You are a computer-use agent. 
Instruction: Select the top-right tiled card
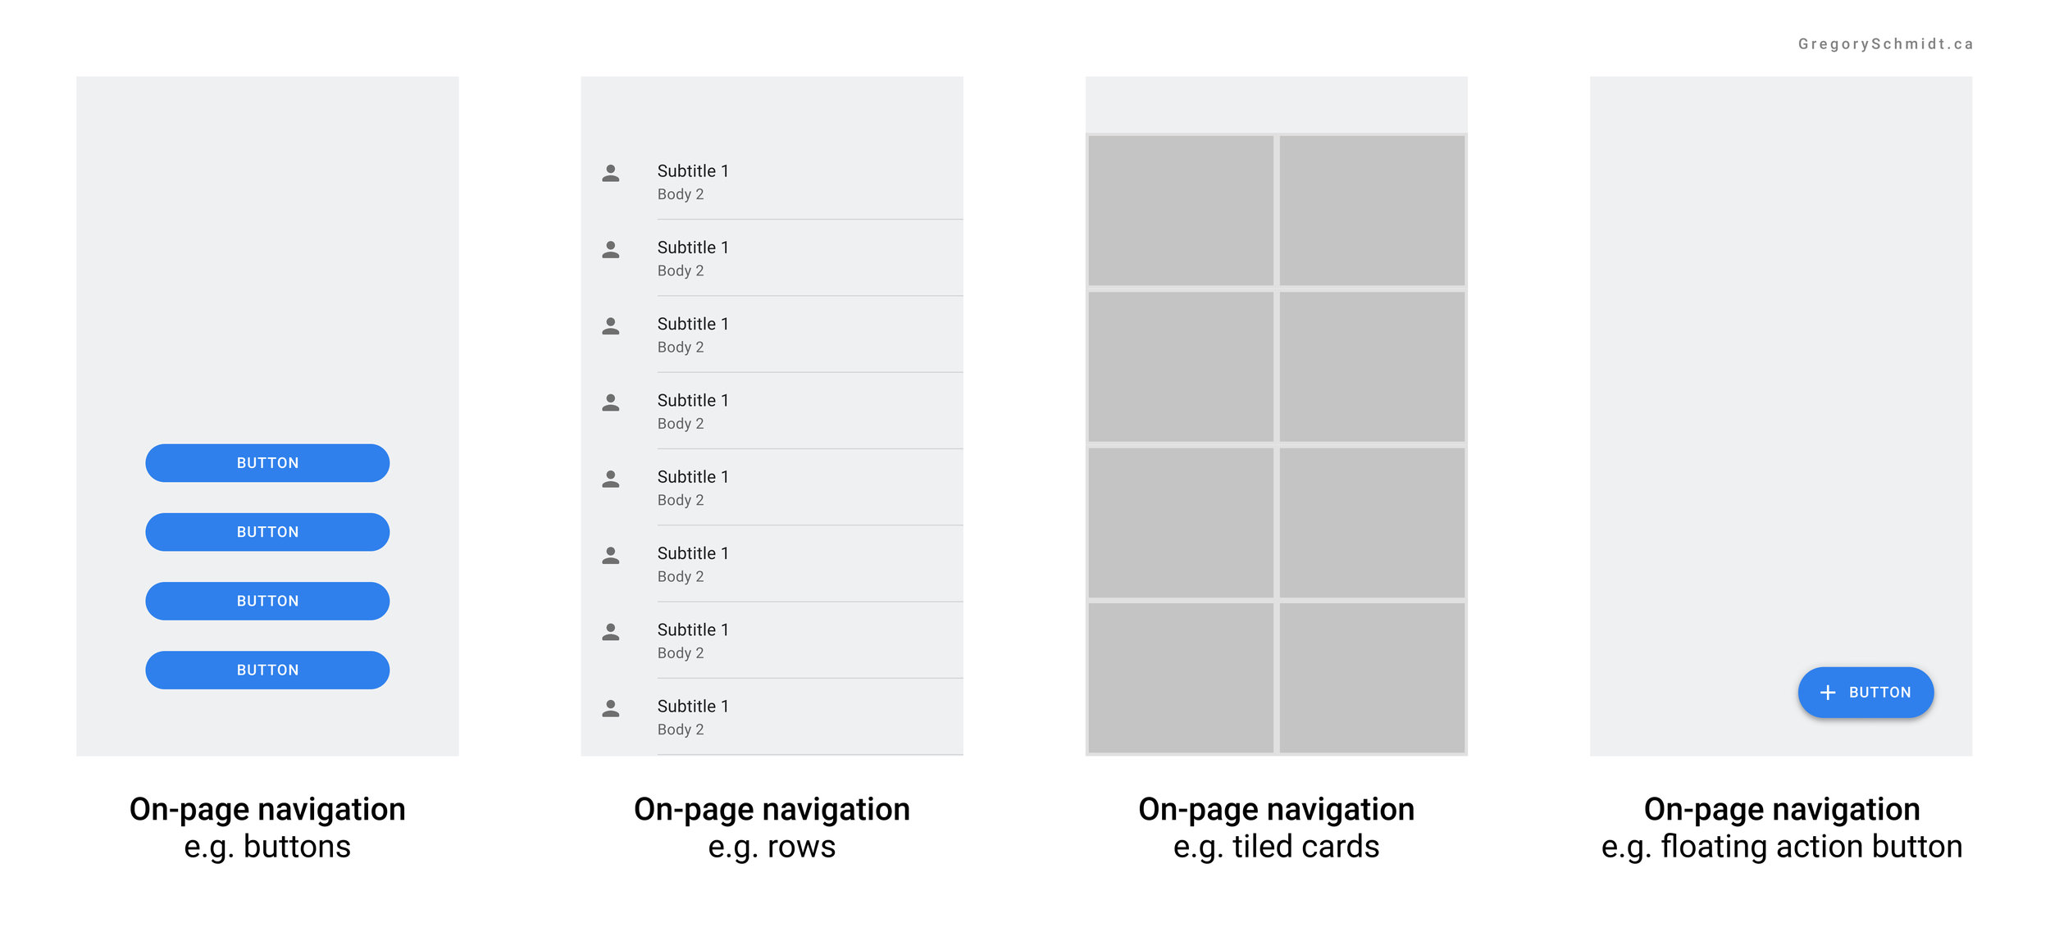tap(1372, 211)
